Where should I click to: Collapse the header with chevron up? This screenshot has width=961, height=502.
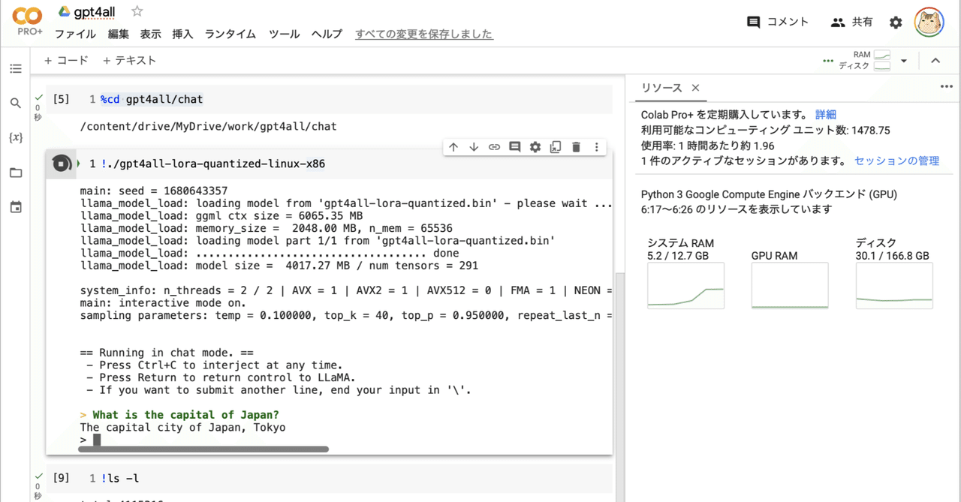pyautogui.click(x=935, y=61)
